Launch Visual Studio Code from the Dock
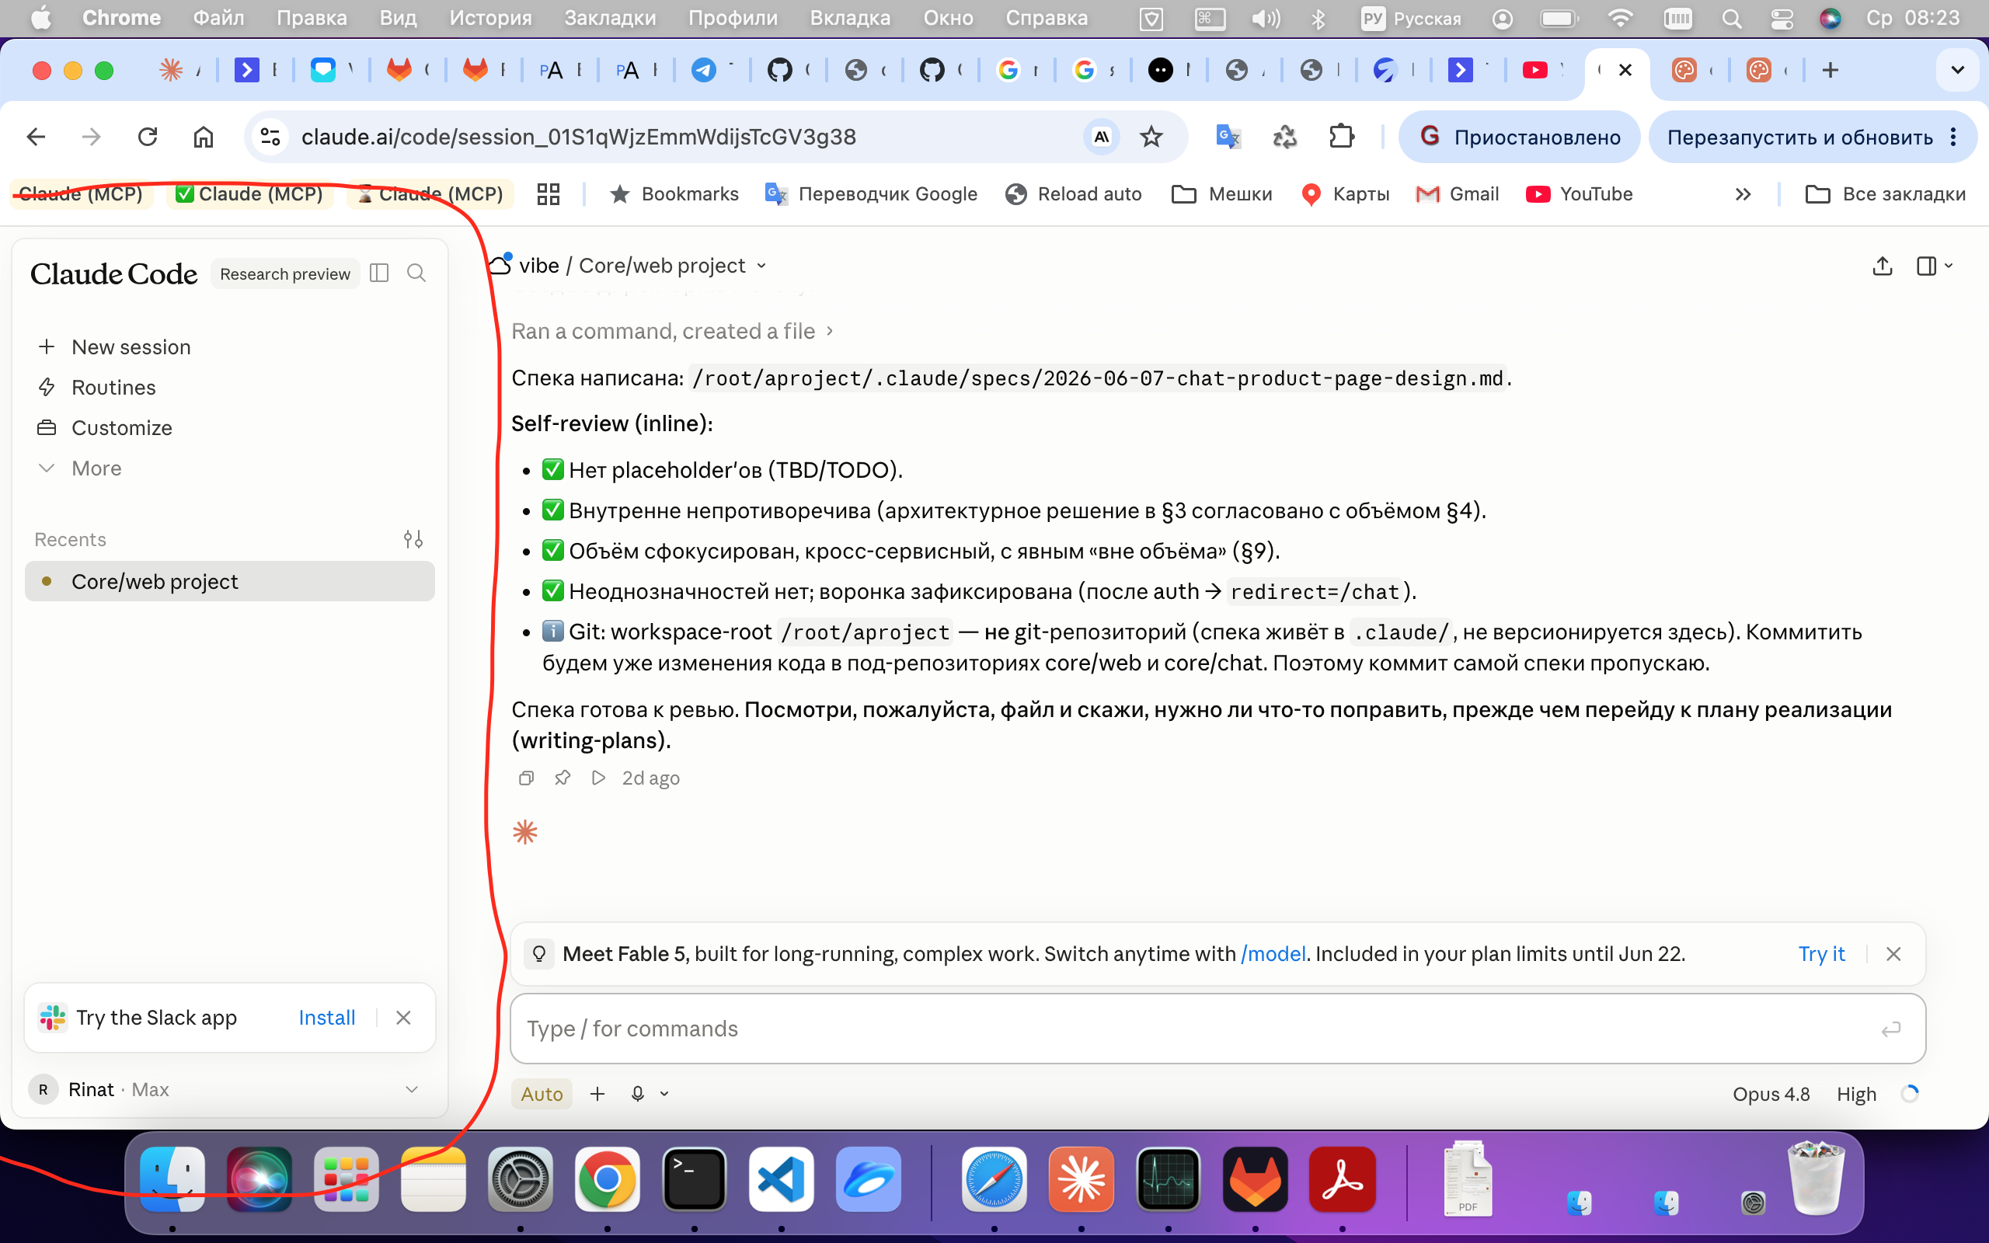The image size is (1989, 1243). 782,1179
